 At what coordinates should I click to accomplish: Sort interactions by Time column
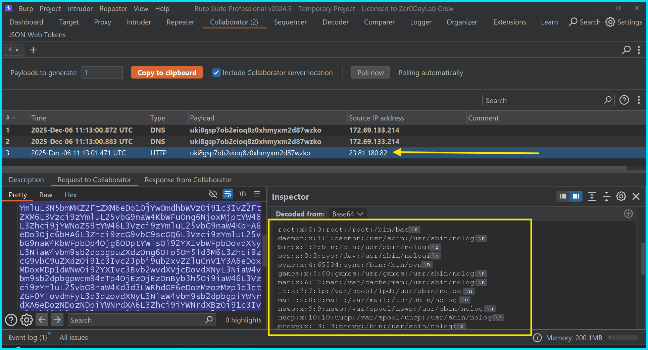point(89,118)
